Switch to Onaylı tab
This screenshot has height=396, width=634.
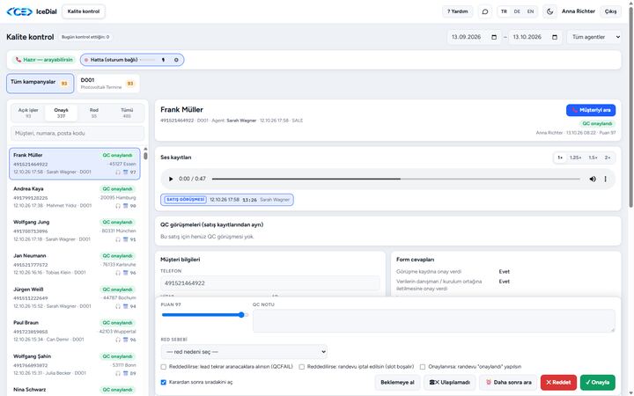(x=61, y=114)
